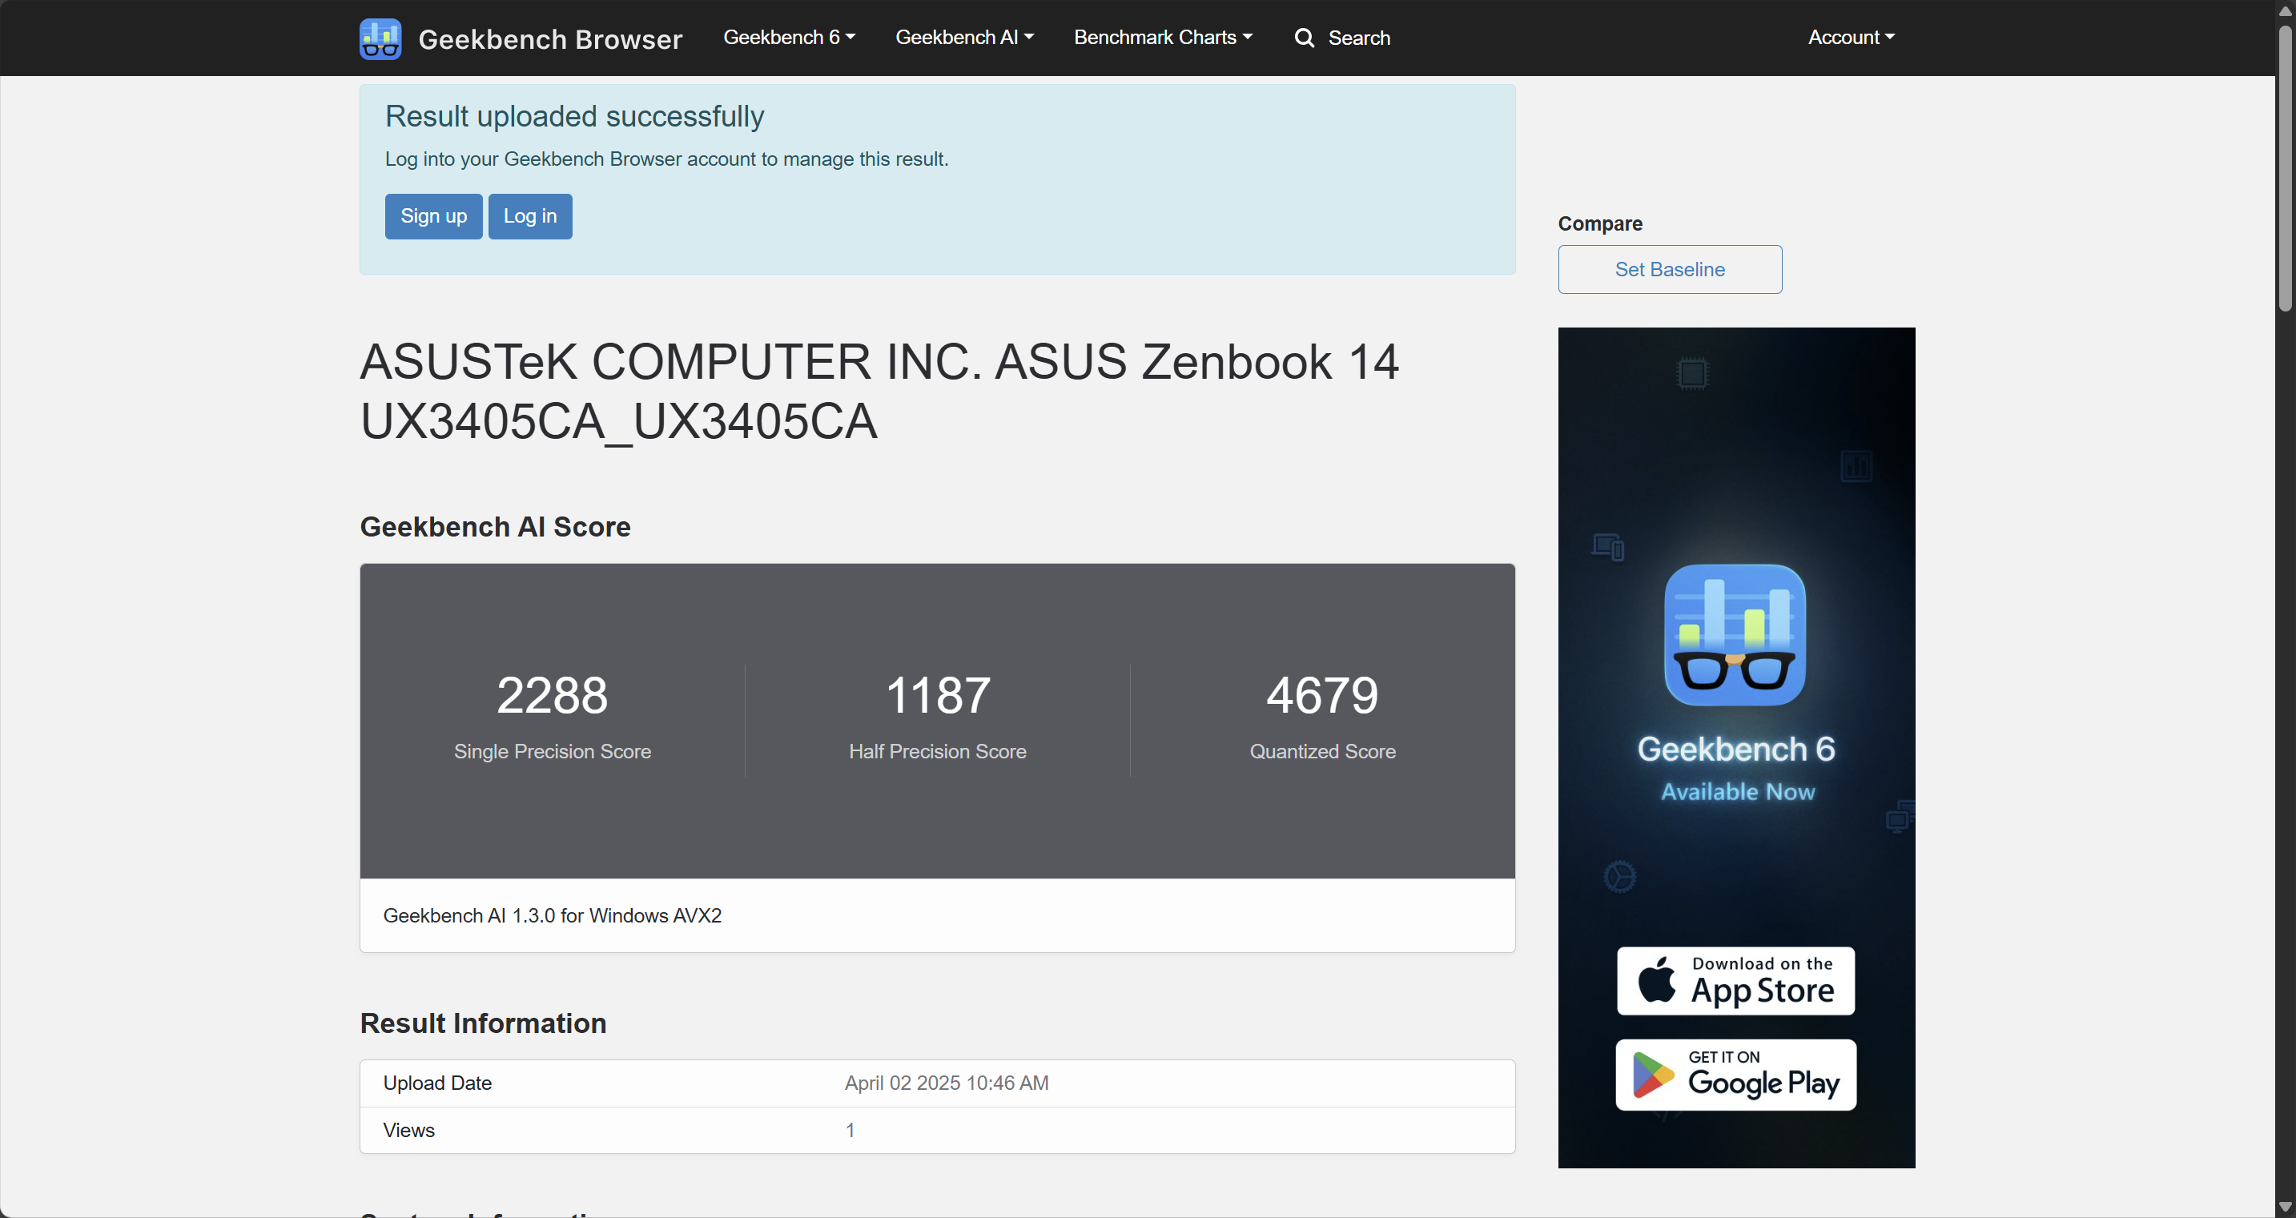This screenshot has width=2296, height=1218.
Task: Click the 'Half Precision Score' label
Action: 938,751
